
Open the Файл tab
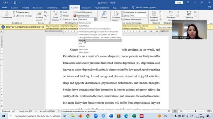point(4,8)
